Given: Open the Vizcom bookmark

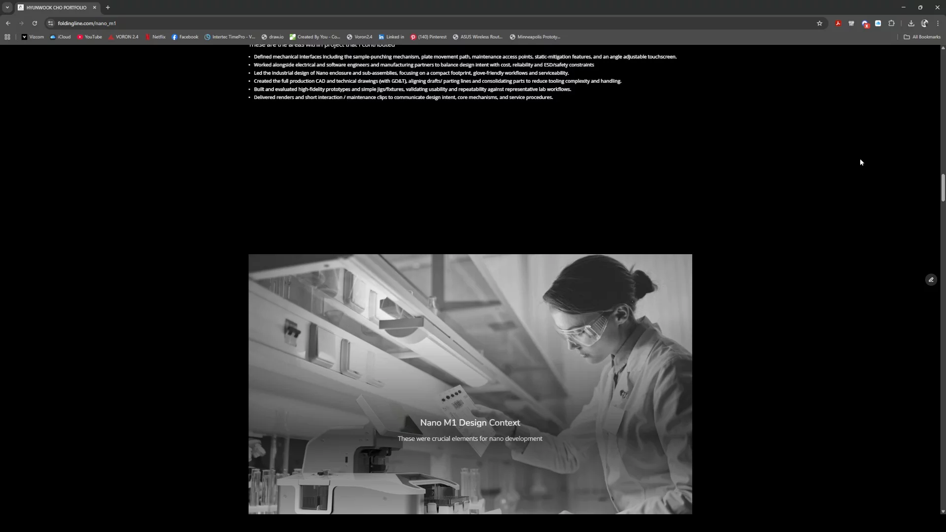Looking at the screenshot, I should pyautogui.click(x=33, y=37).
